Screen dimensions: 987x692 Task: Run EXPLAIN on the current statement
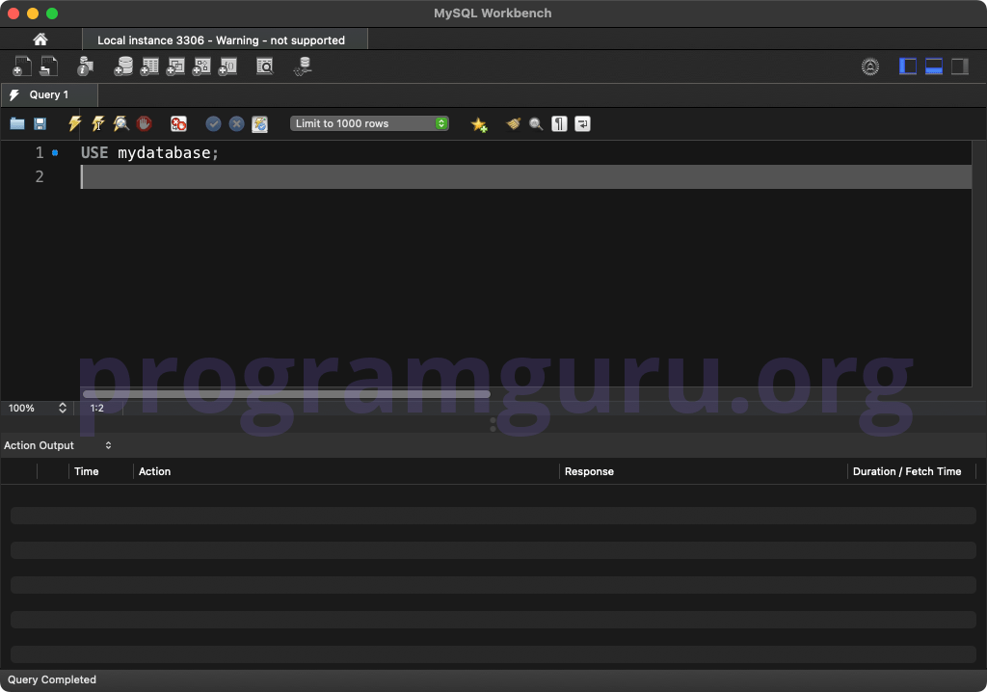[120, 123]
